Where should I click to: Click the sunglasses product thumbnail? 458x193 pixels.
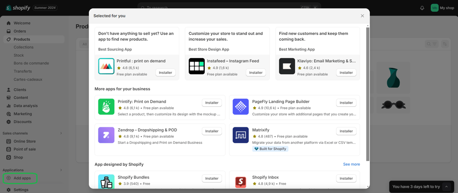pos(393,106)
